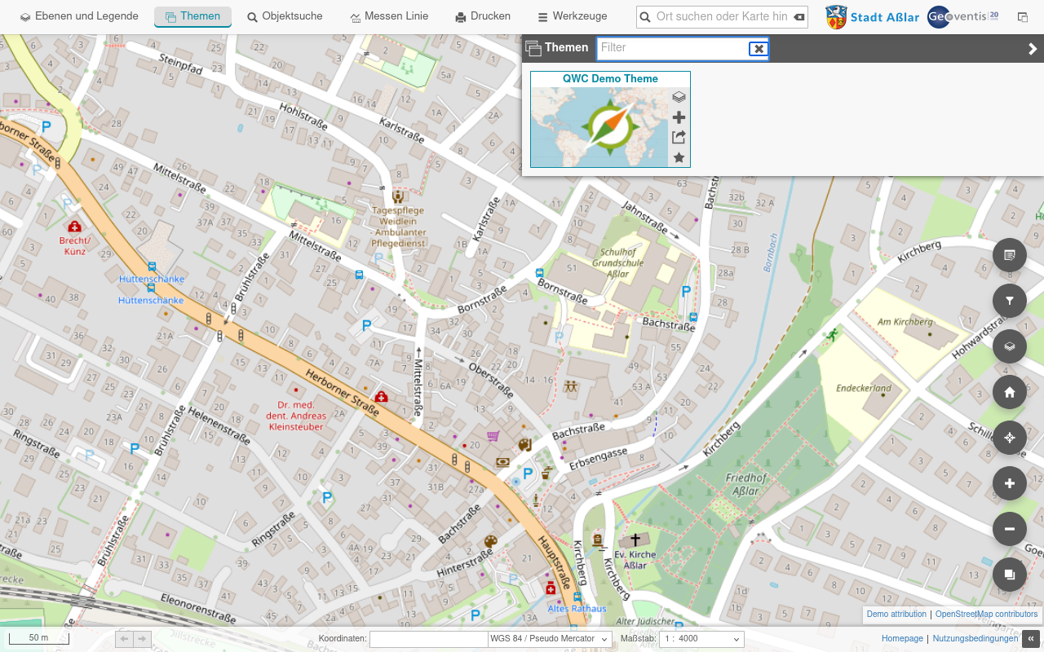Toggle background layer switcher button

(1010, 575)
